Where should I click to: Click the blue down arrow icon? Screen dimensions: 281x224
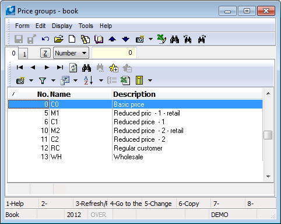click(x=125, y=39)
